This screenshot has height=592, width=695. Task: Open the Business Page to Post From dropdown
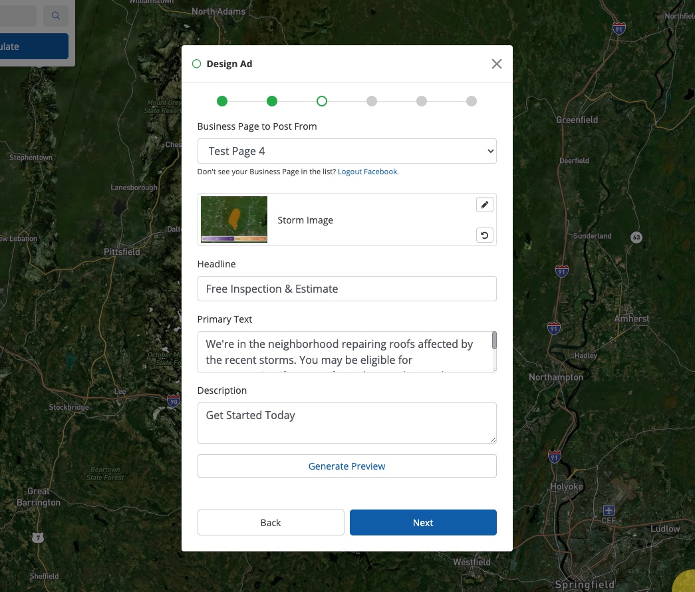coord(347,151)
